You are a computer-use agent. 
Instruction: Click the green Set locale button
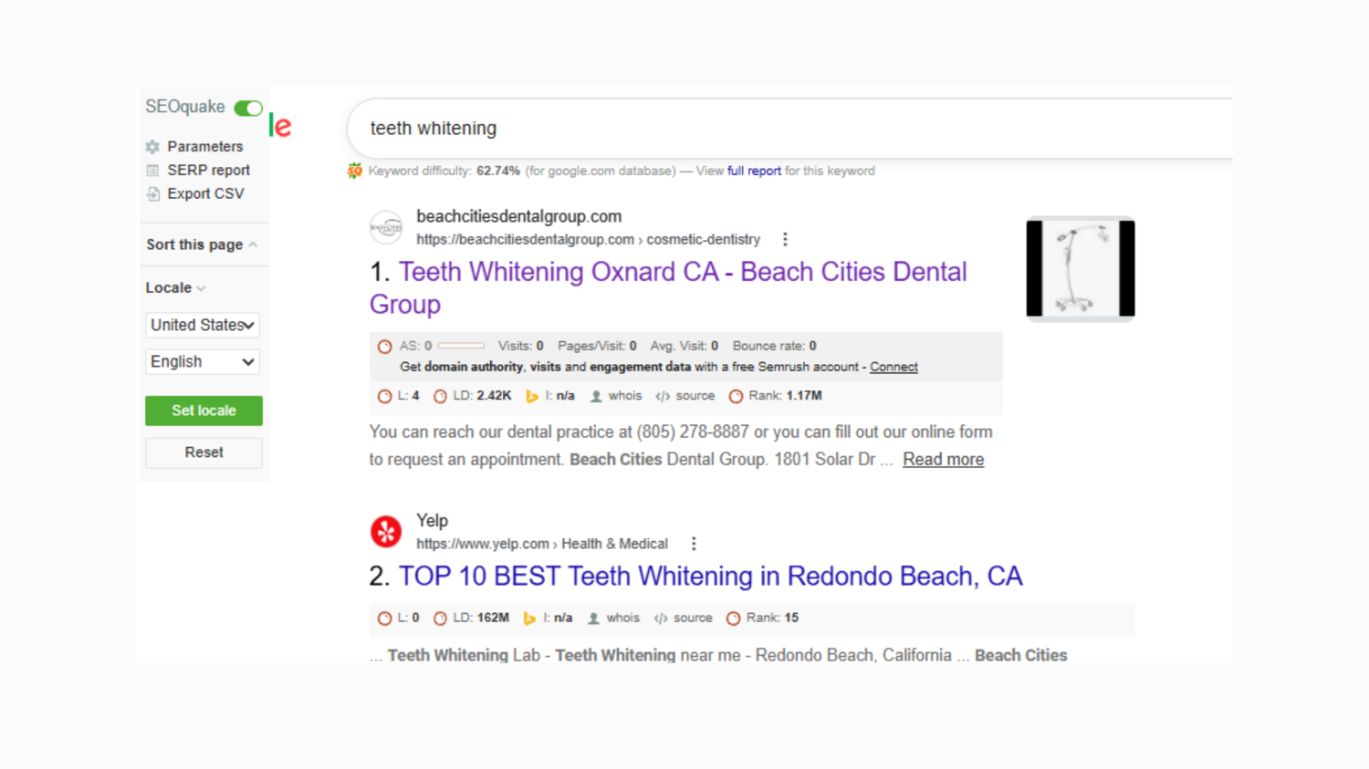pos(204,410)
